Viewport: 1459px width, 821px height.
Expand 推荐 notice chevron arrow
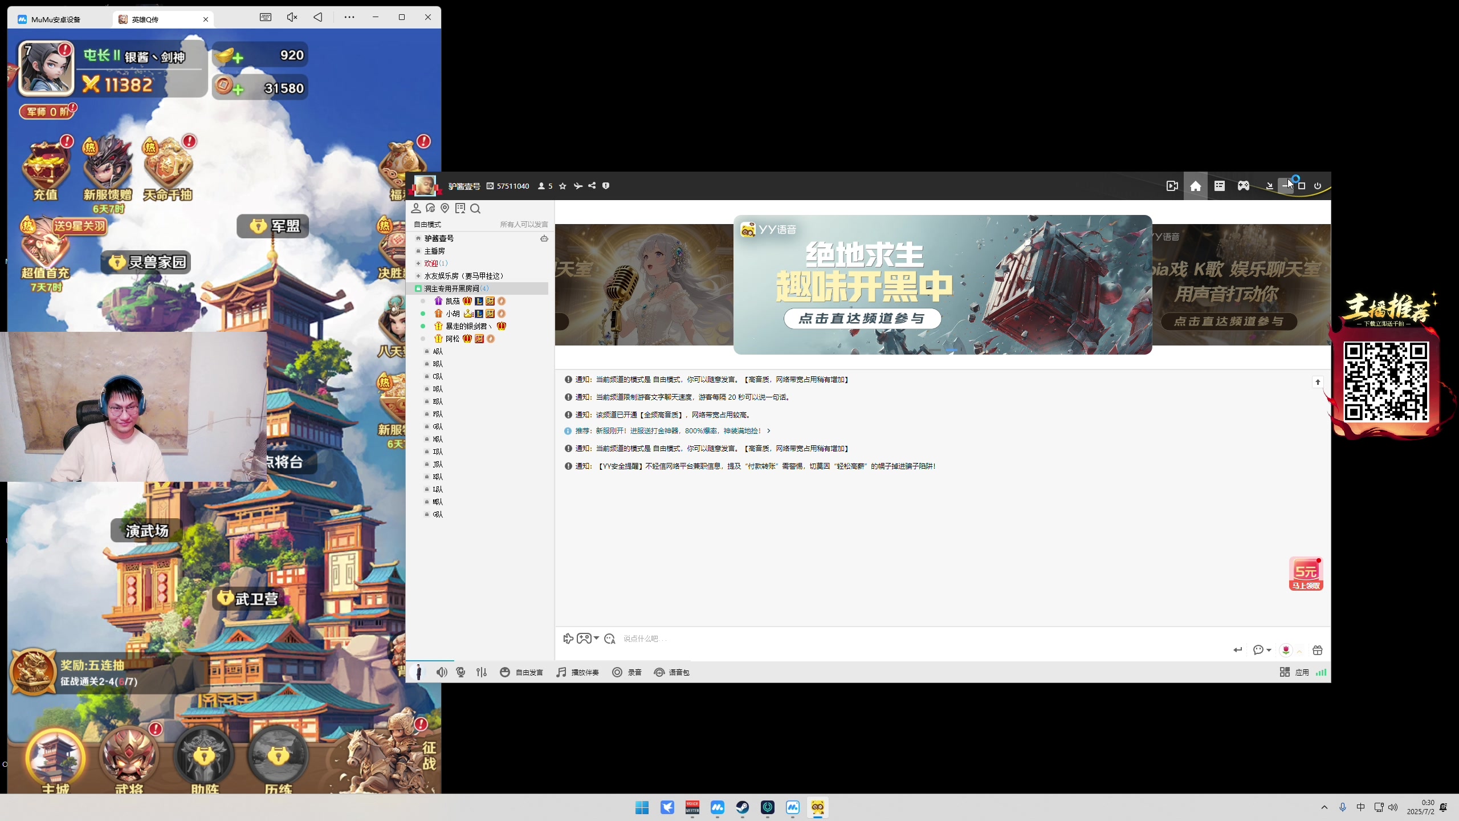pos(769,431)
